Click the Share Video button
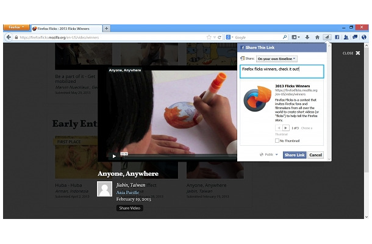 [129, 208]
